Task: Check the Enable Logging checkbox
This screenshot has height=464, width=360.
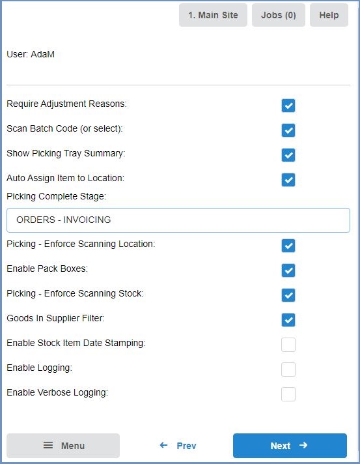Action: pyautogui.click(x=288, y=370)
